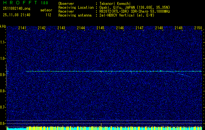Click the Receiver R820T2 SDR-Sharp text

pos(135,11)
